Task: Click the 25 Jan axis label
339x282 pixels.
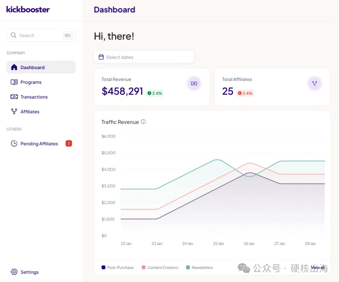Action: [218, 243]
